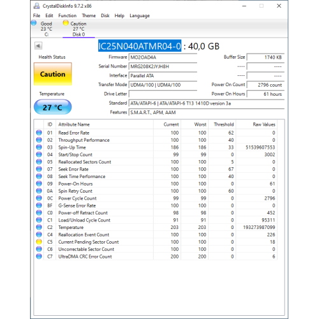Click the yellow Caution health status button
319x319 pixels.
tap(53, 74)
